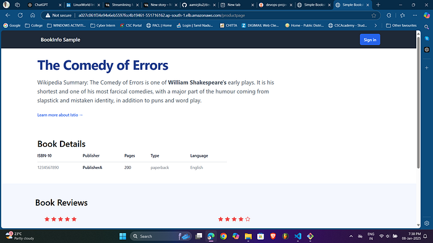This screenshot has height=243, width=433.
Task: Click the ENG IN language indicator
Action: [371, 236]
